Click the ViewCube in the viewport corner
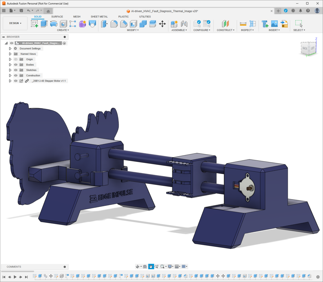The height and width of the screenshot is (282, 323). point(308,49)
